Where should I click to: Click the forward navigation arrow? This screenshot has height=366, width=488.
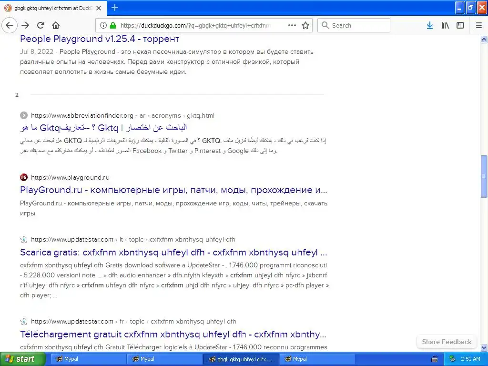click(x=26, y=25)
